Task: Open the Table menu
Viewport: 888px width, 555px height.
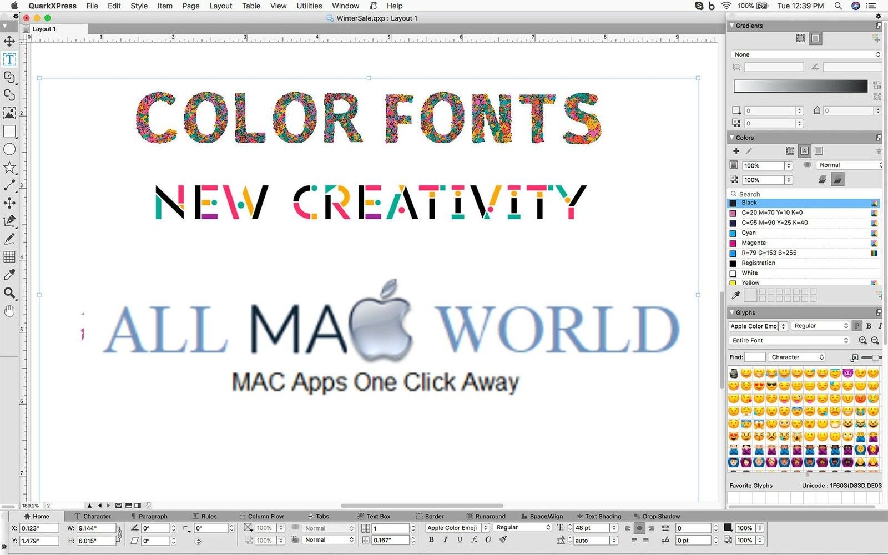Action: 251,6
